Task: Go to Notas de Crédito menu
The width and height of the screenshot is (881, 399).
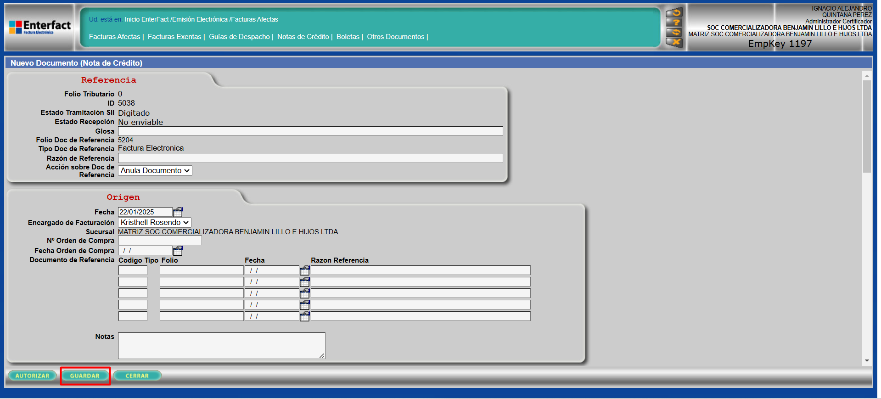Action: [x=303, y=37]
